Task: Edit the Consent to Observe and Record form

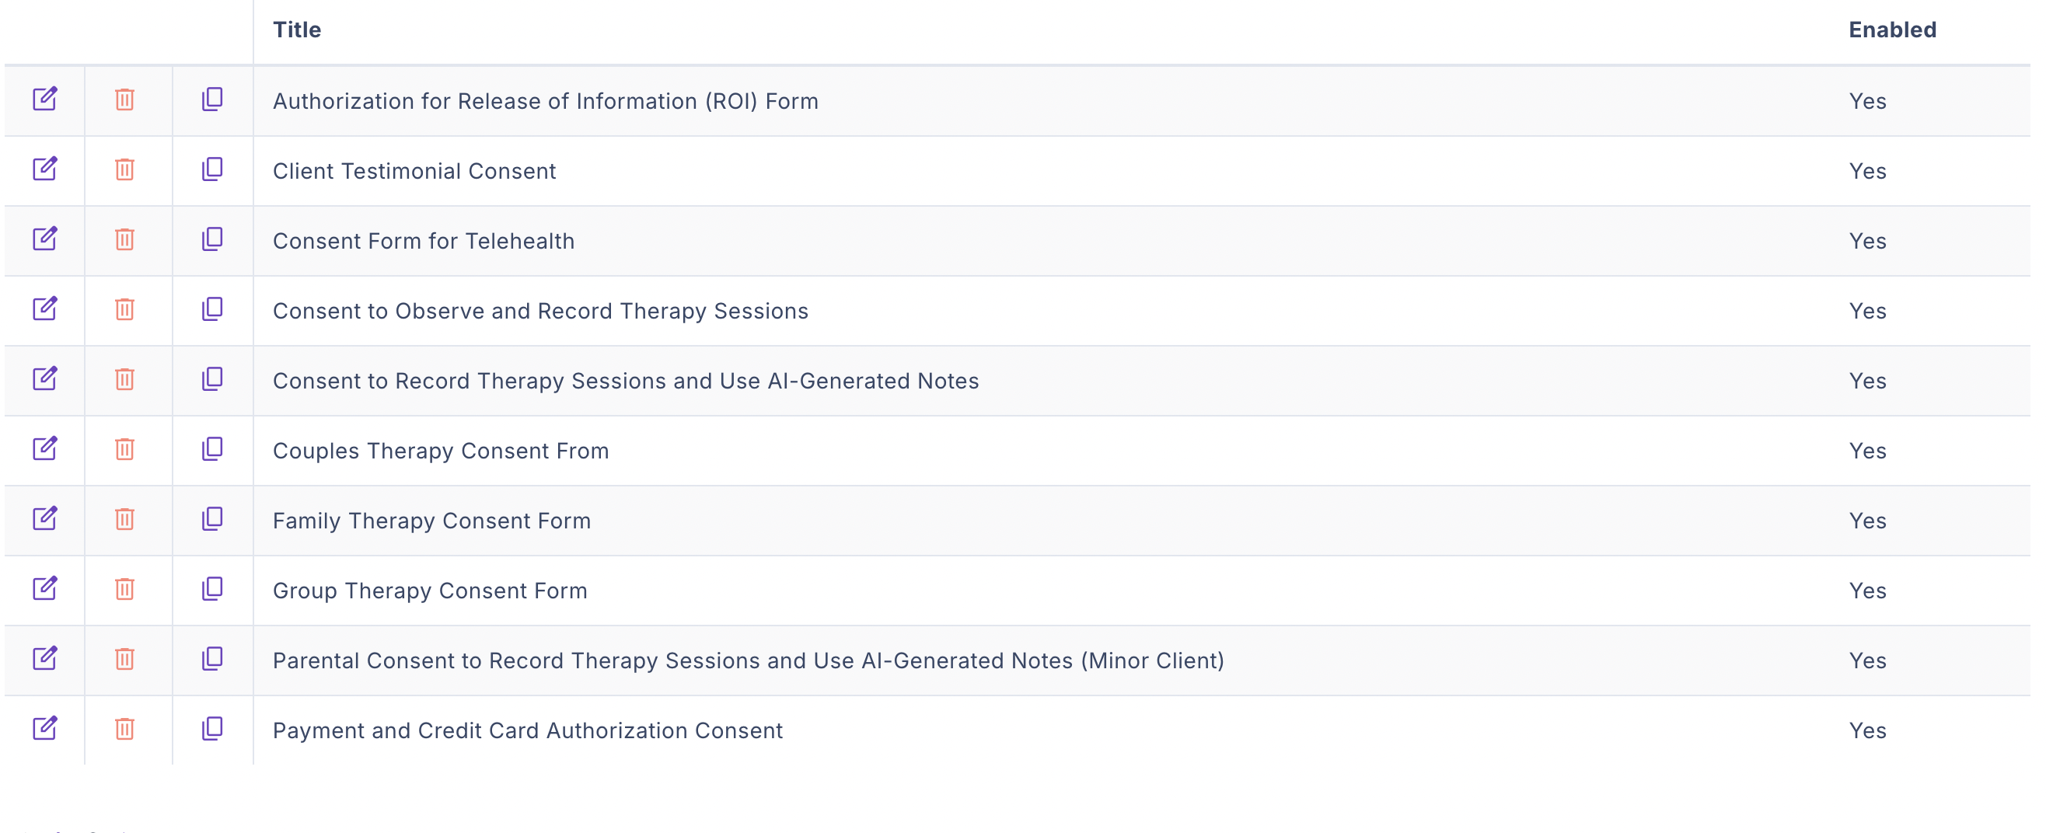Action: tap(44, 309)
